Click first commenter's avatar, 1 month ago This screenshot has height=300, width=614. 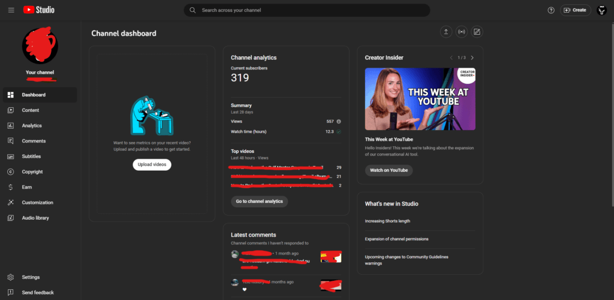[x=234, y=254]
